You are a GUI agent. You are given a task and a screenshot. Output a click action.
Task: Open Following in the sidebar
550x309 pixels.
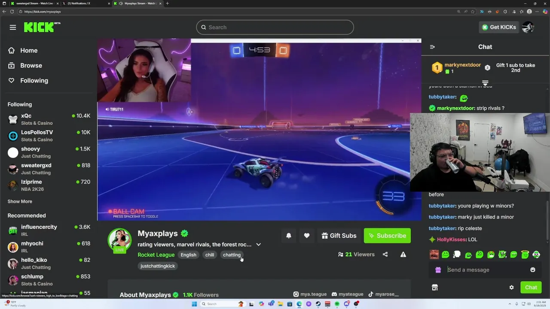[28, 81]
